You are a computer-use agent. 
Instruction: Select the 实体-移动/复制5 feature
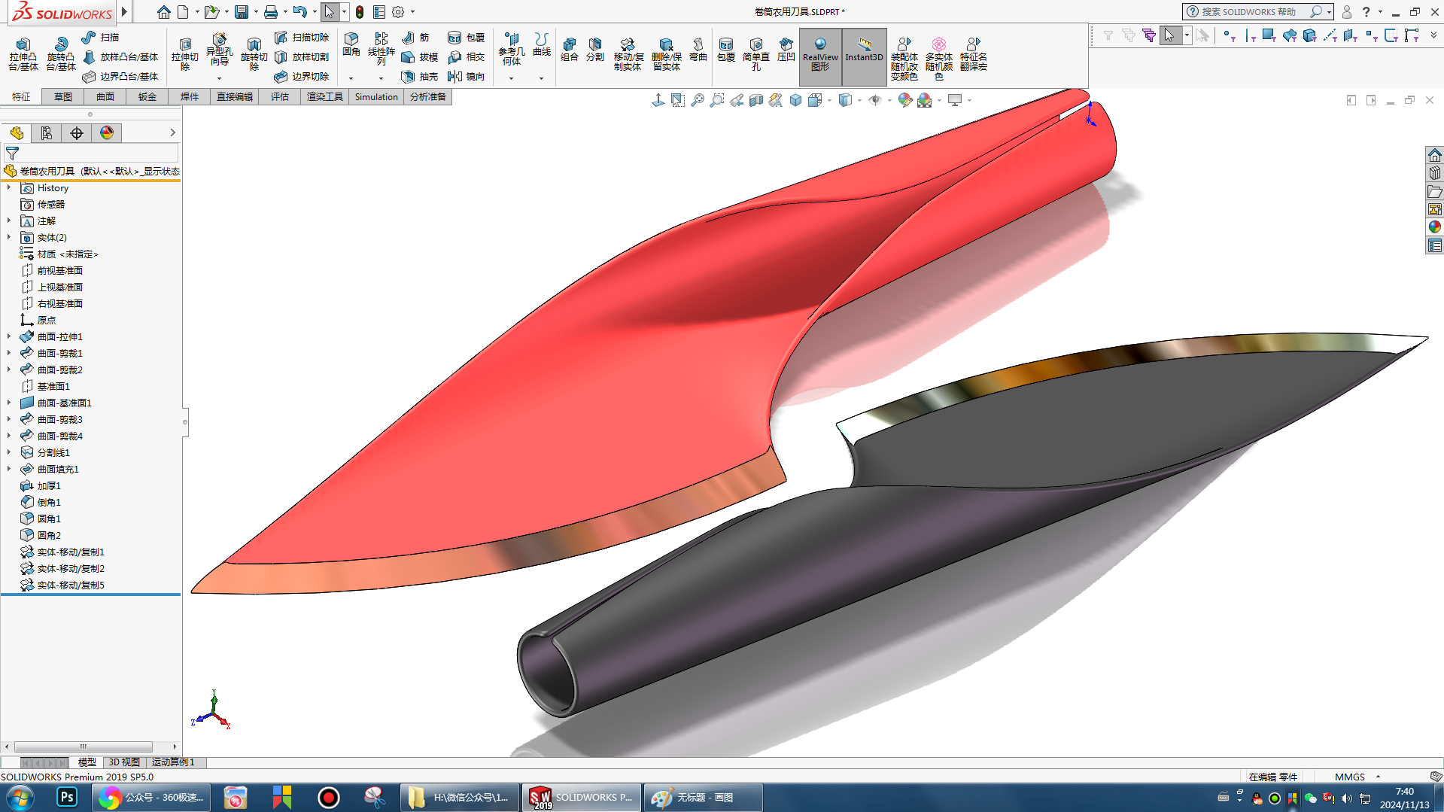click(x=62, y=585)
